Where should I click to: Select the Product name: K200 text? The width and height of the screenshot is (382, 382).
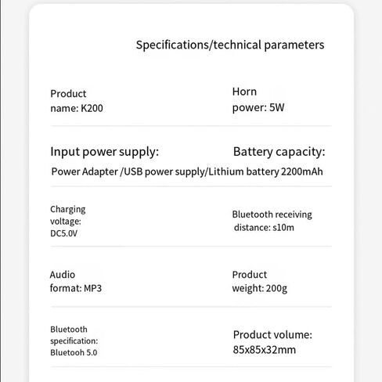77,101
